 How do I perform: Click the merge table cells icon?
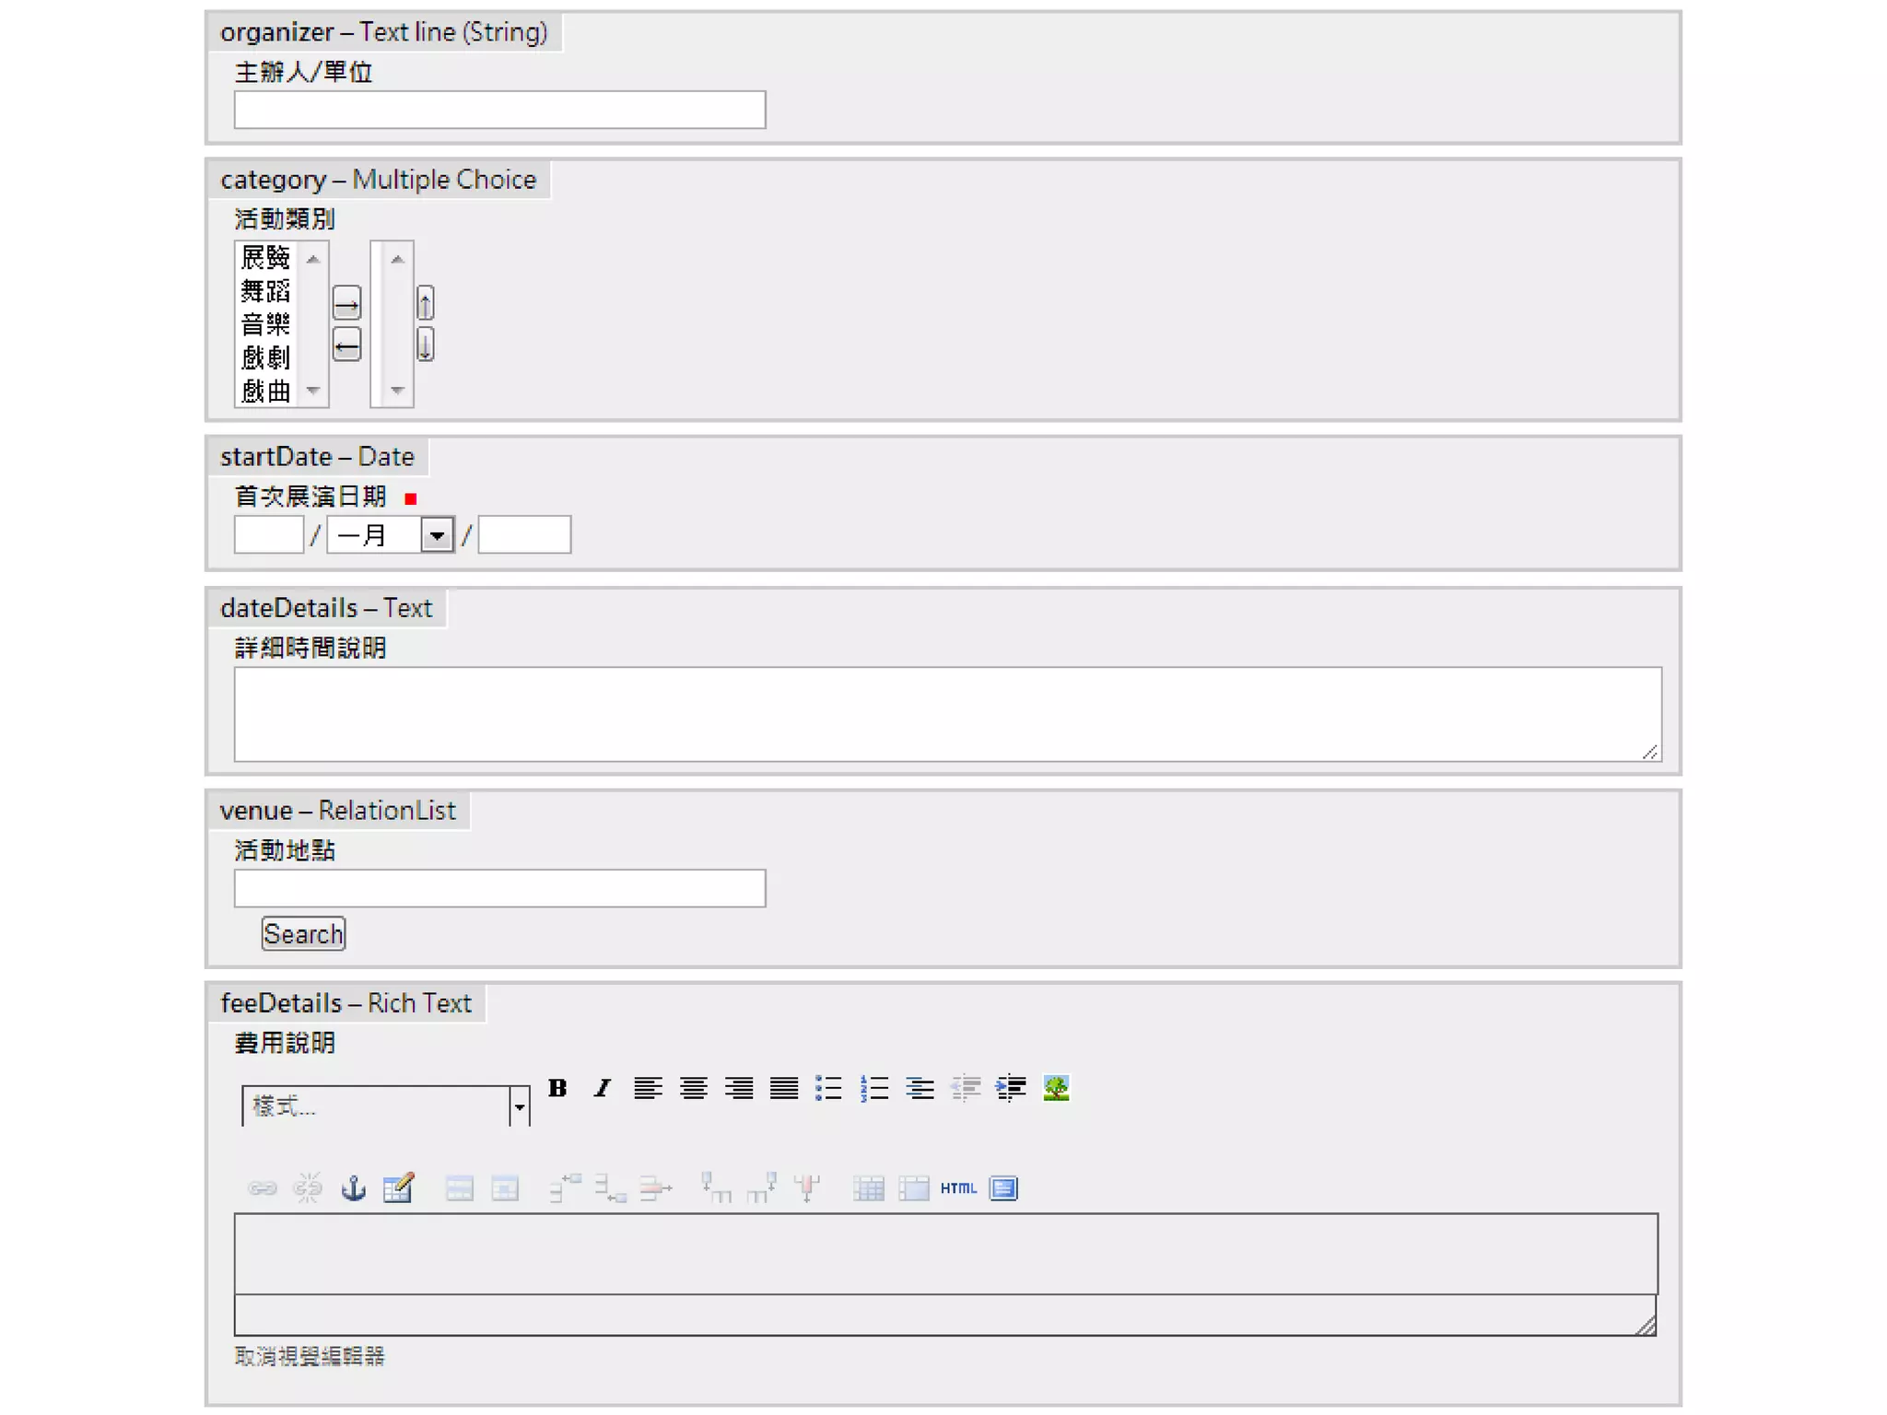coord(913,1188)
